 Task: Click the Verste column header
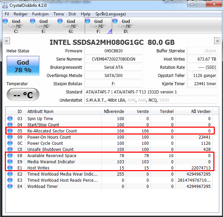point(138,112)
